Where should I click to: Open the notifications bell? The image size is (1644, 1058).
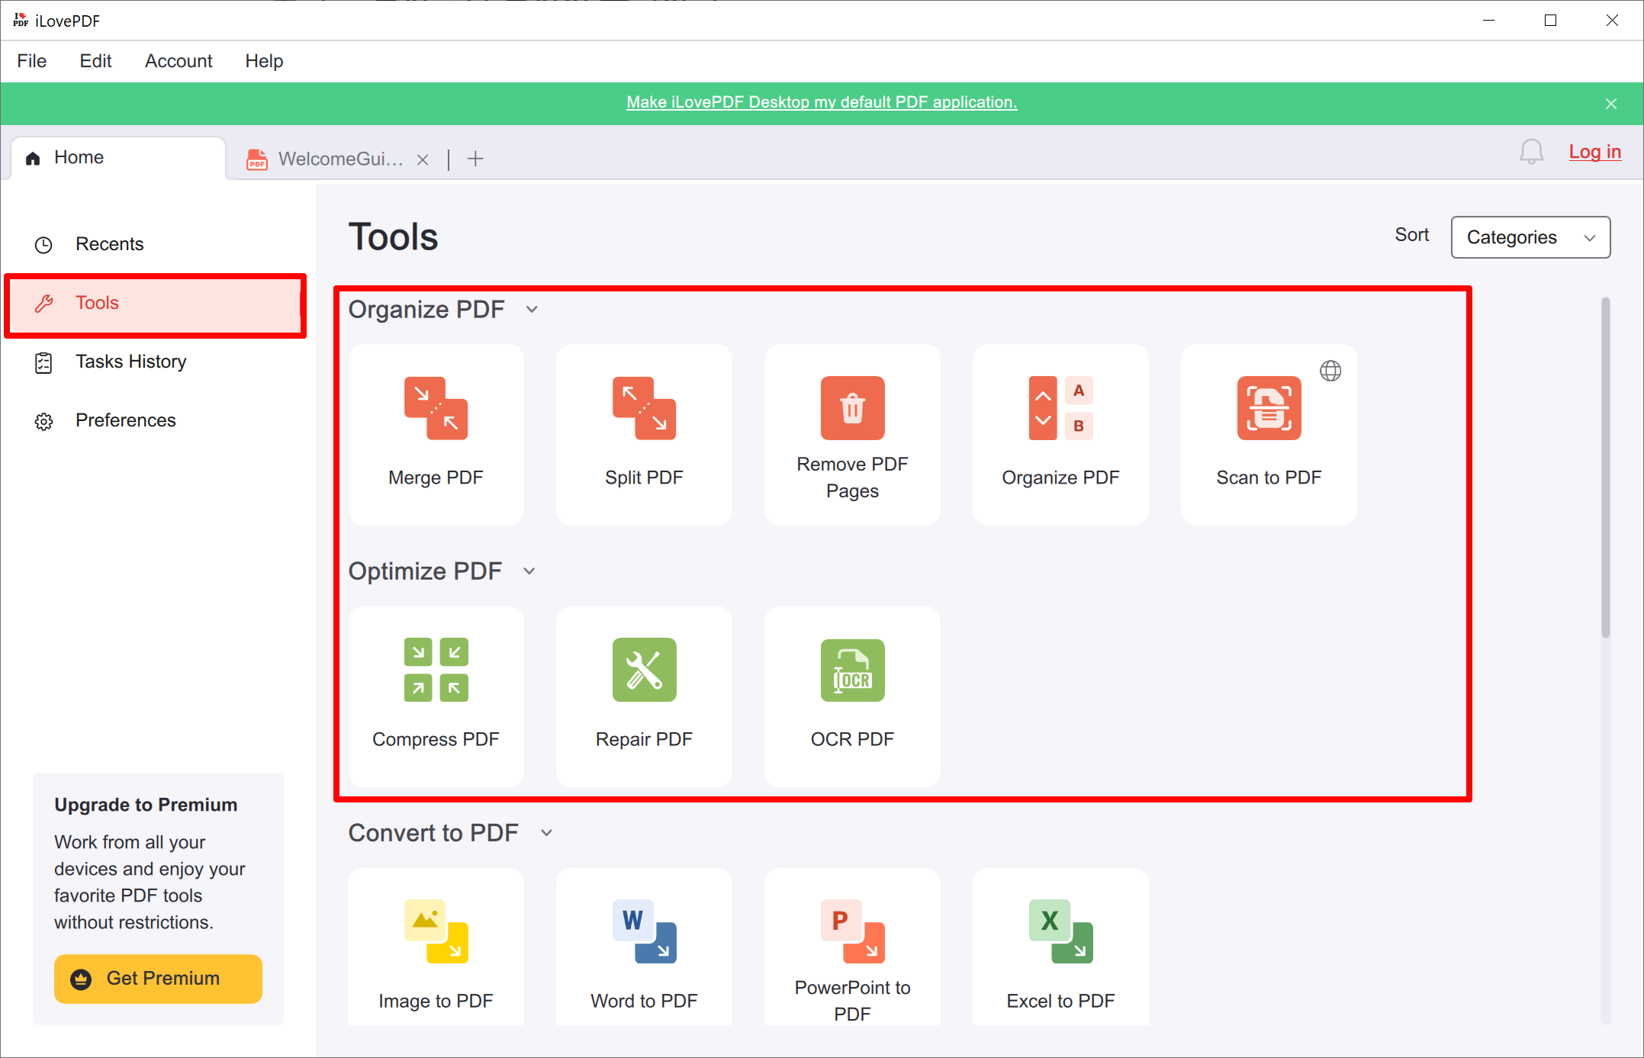click(1532, 152)
